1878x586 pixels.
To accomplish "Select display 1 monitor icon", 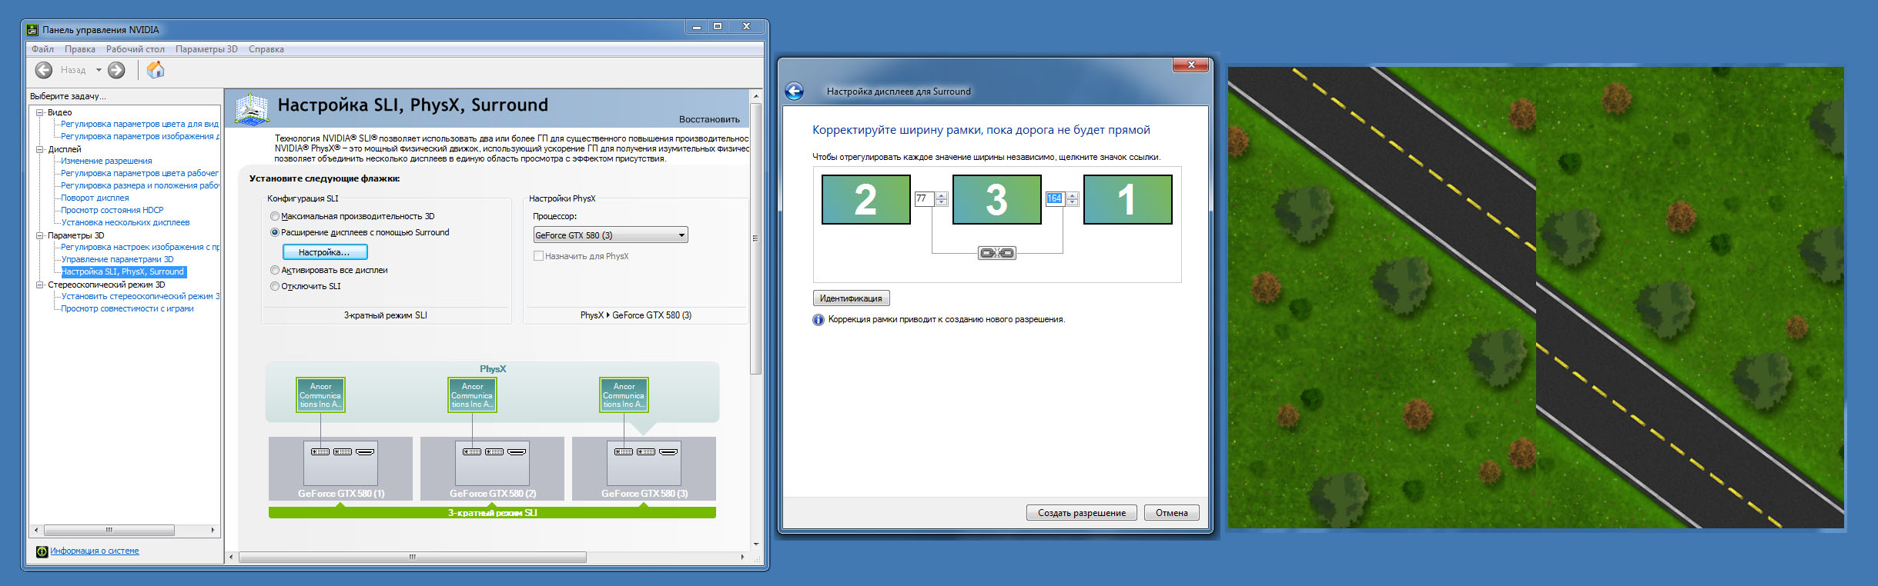I will (1127, 200).
